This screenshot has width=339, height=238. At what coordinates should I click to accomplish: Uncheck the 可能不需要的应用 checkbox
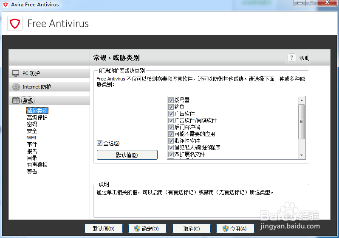coord(171,134)
